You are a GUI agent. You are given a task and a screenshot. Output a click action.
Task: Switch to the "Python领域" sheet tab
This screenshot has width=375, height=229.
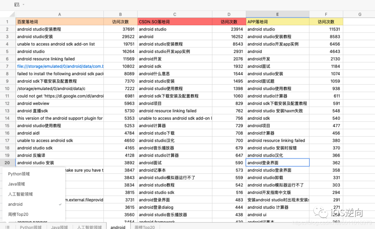click(31, 227)
